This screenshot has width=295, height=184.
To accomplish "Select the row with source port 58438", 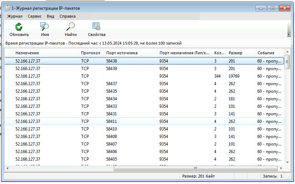I will (144, 61).
